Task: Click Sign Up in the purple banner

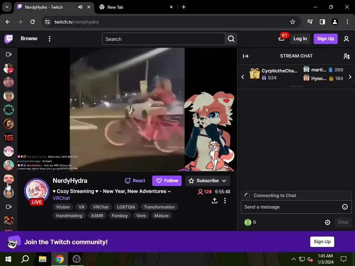Action: point(322,241)
